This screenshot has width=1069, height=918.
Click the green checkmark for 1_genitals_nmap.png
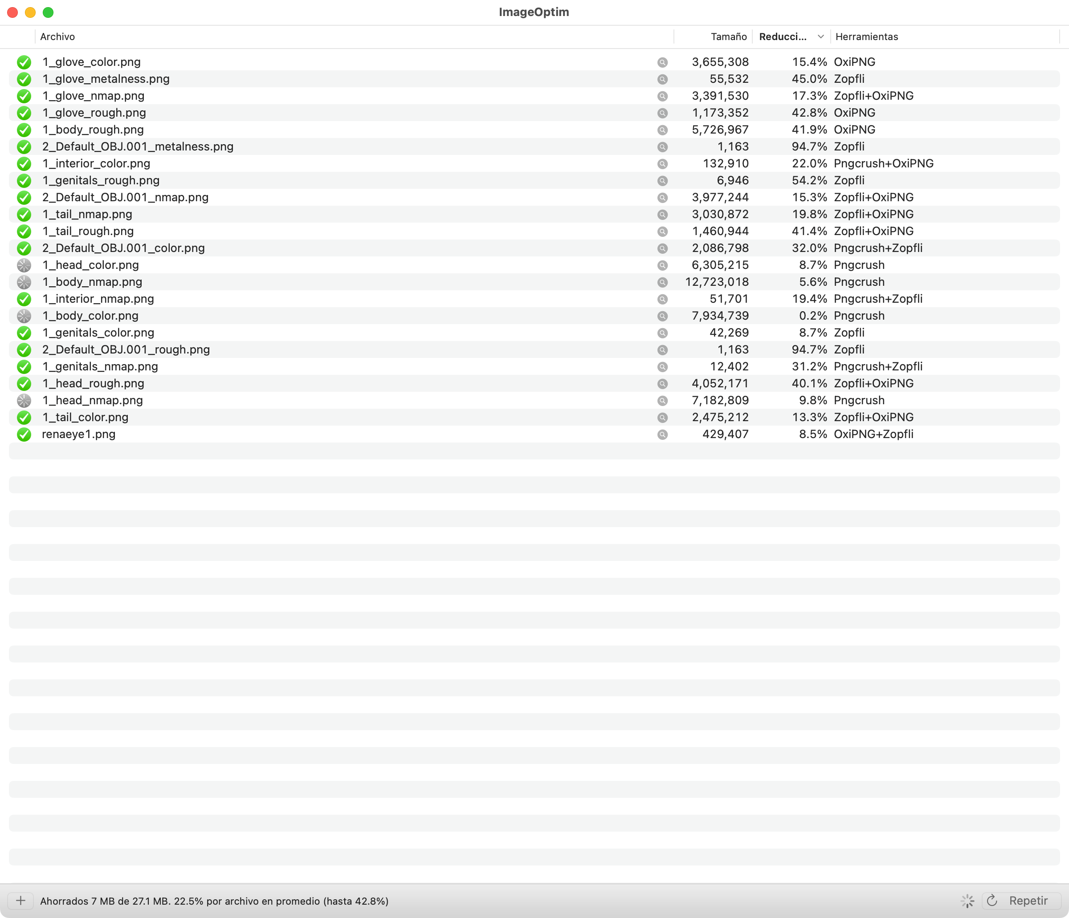(24, 367)
